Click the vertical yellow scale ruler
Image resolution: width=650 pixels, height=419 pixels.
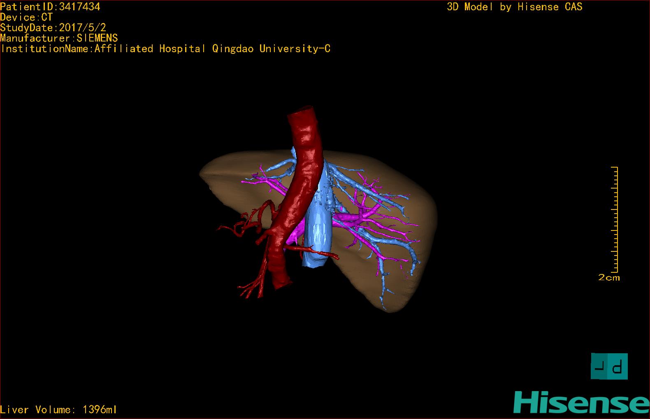pyautogui.click(x=615, y=220)
